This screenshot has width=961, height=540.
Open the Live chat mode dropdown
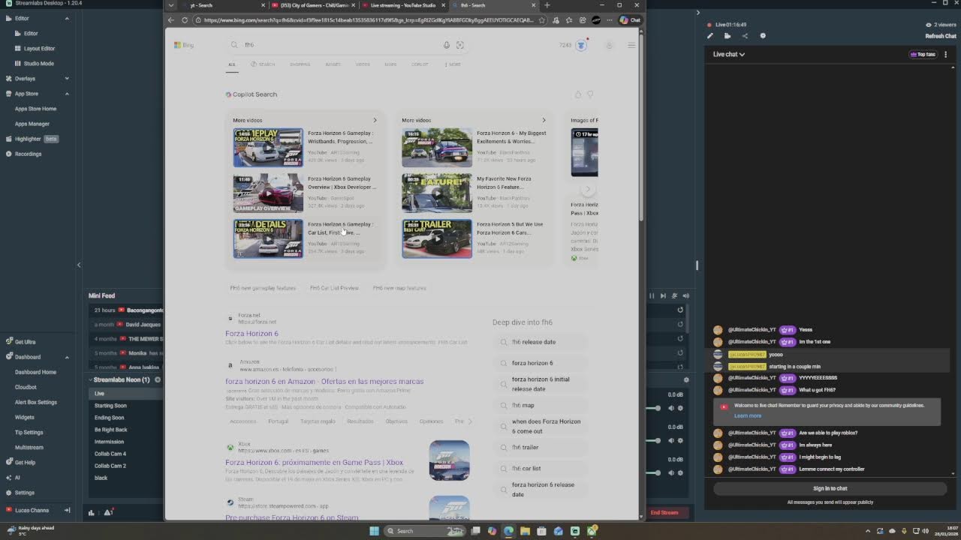point(729,54)
